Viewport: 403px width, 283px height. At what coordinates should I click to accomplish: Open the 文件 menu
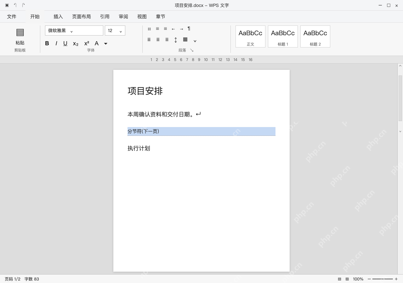tap(12, 17)
